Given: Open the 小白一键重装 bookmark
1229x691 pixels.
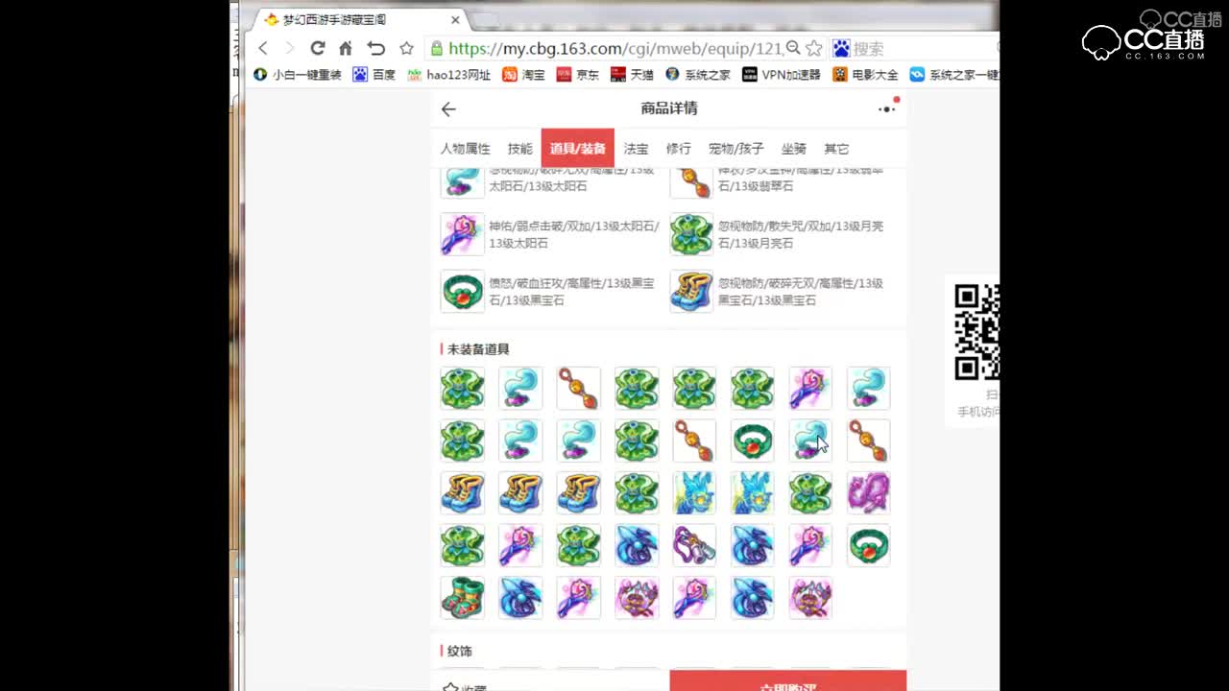Looking at the screenshot, I should click(298, 74).
